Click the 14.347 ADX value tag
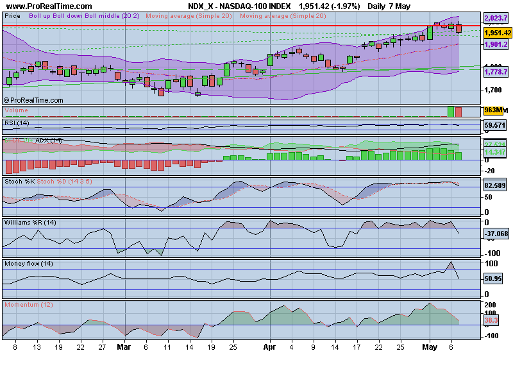Image resolution: width=513 pixels, height=385 pixels. (494, 152)
